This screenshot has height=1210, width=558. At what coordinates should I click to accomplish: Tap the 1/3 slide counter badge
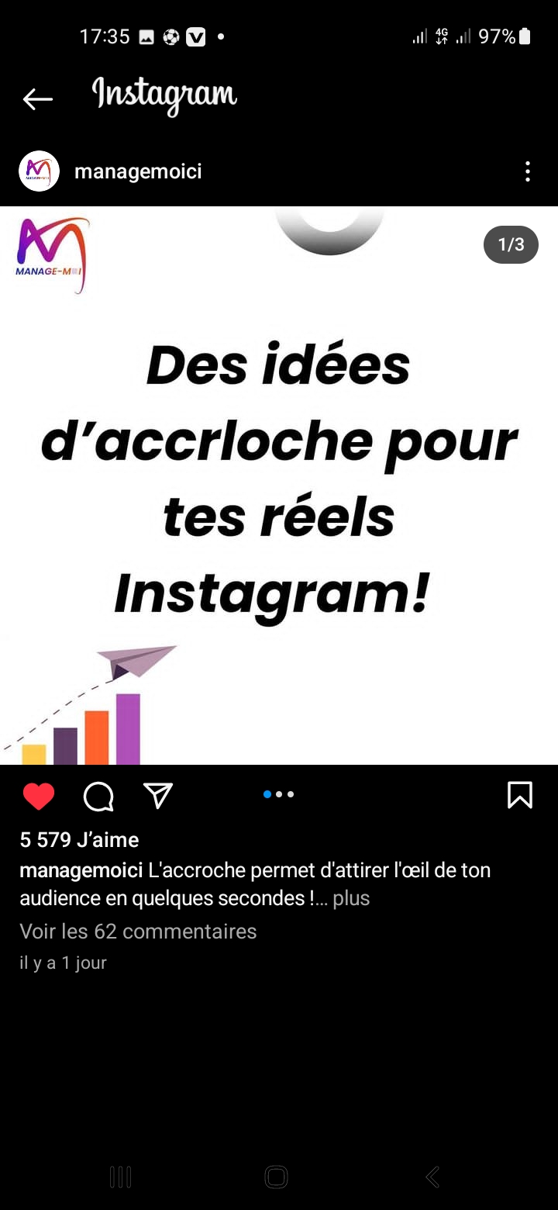point(511,245)
